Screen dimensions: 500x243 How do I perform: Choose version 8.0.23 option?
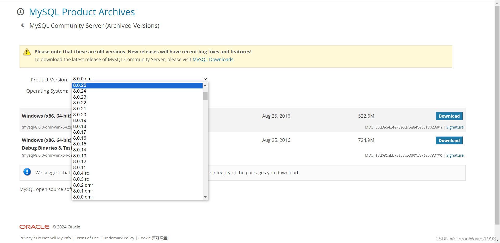pyautogui.click(x=137, y=97)
